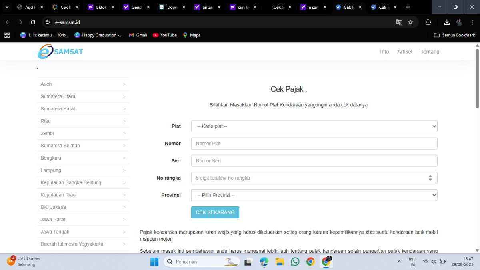
Task: Open the YouTube bookmark
Action: point(165,35)
